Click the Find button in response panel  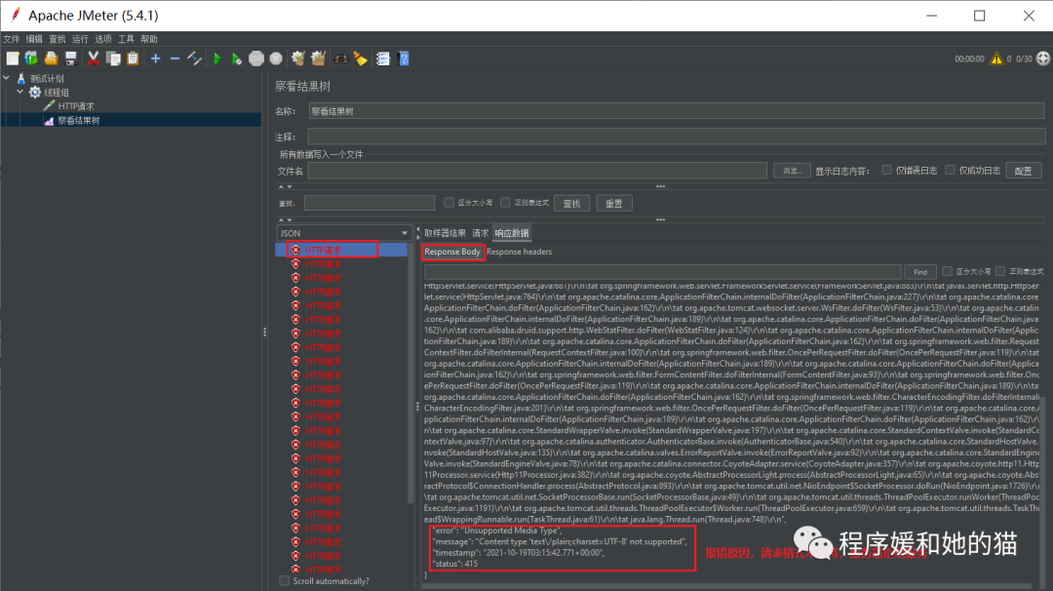coord(920,272)
